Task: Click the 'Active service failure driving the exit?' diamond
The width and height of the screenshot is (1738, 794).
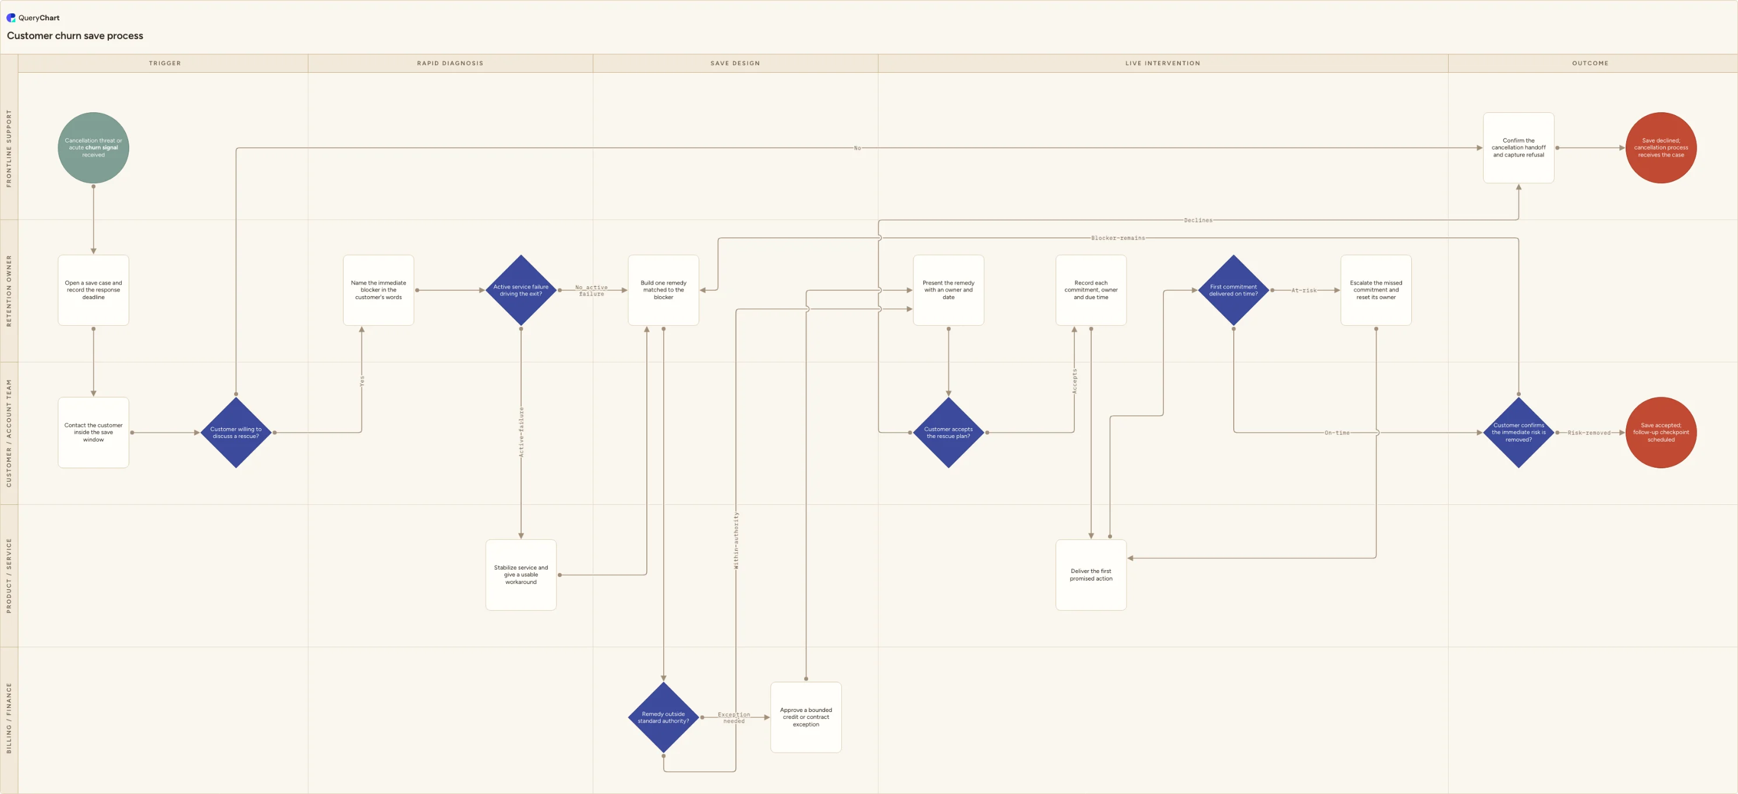Action: 521,290
